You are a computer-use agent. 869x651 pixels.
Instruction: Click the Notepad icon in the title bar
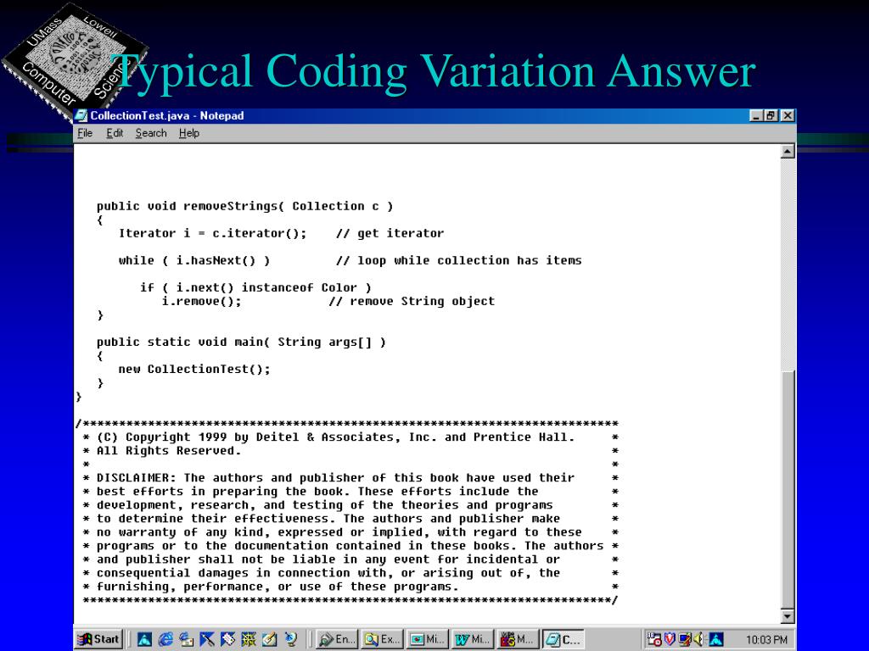(x=81, y=115)
